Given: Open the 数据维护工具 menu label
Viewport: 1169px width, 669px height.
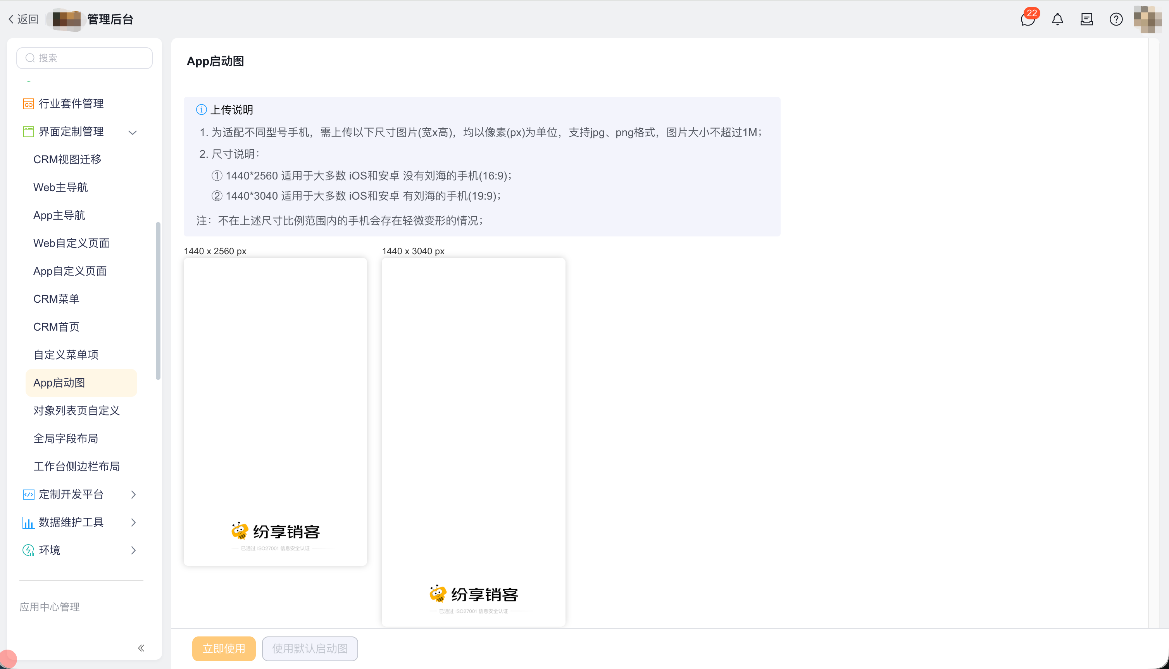Looking at the screenshot, I should pyautogui.click(x=71, y=523).
